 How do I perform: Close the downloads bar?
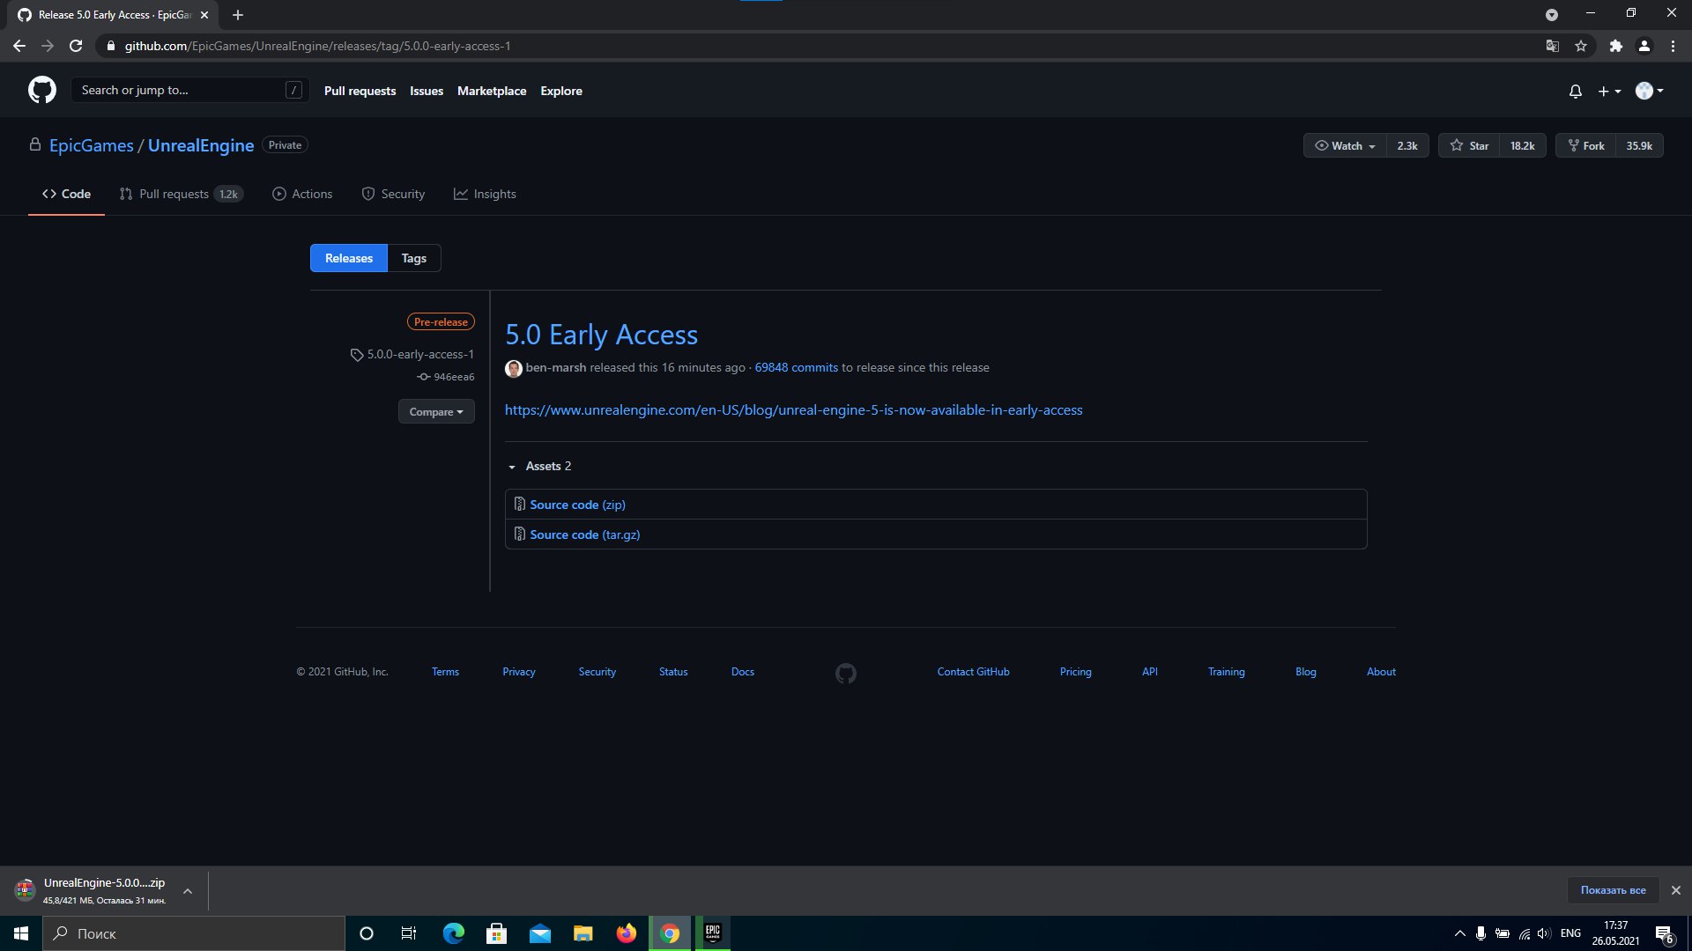(1676, 890)
